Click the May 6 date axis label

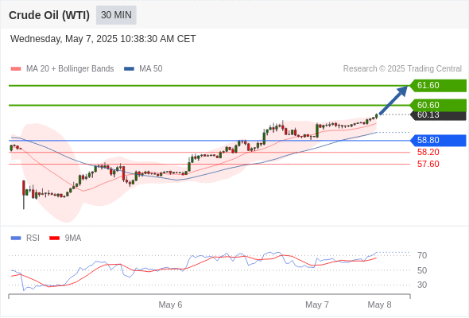point(170,304)
